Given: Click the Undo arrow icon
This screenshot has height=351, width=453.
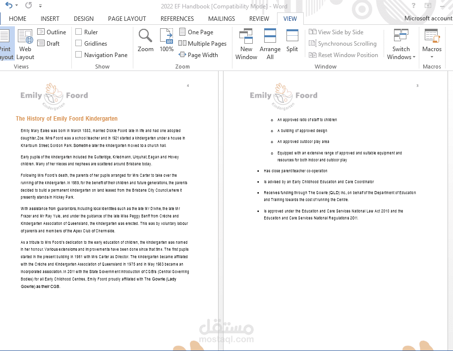Looking at the screenshot, I should point(9,5).
